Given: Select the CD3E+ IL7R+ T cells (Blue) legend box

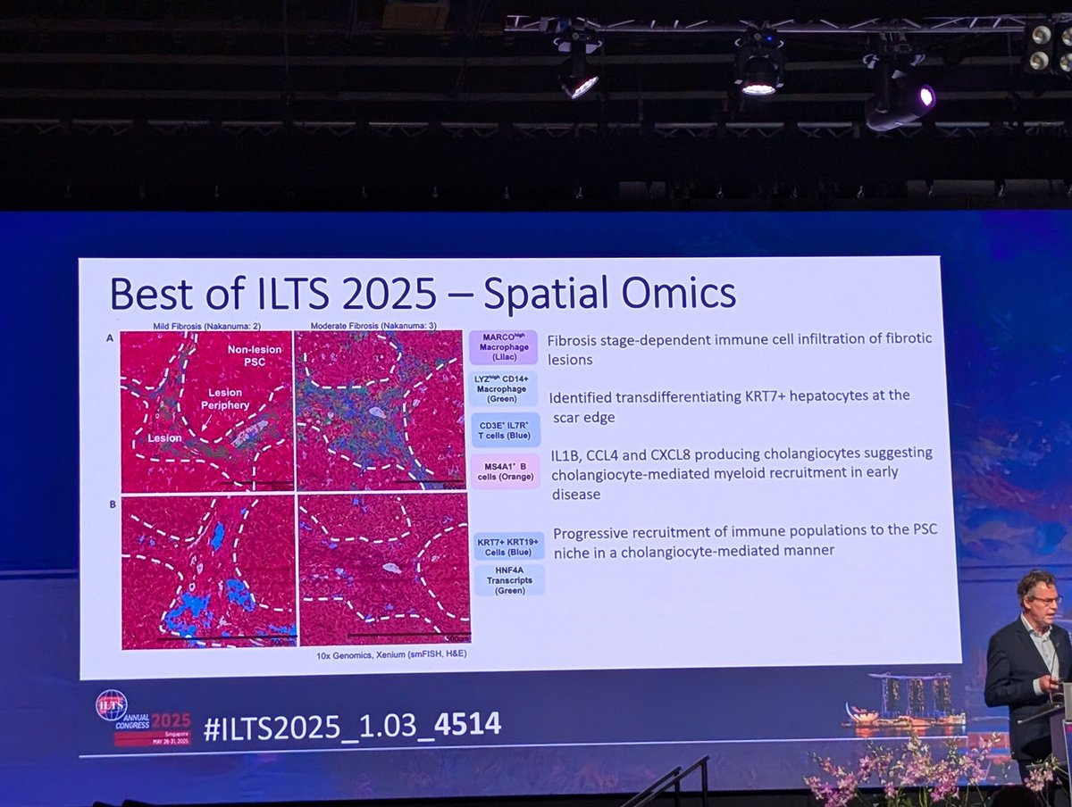Looking at the screenshot, I should tap(505, 430).
